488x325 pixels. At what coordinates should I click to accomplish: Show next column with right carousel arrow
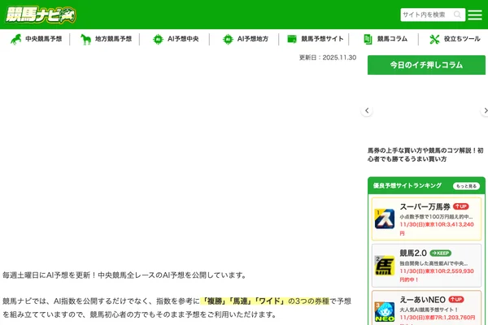(485, 110)
